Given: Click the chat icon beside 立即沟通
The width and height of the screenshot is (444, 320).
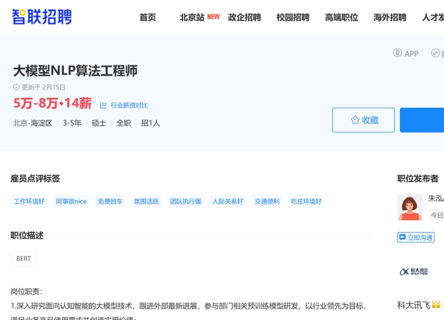Looking at the screenshot, I should coord(402,237).
